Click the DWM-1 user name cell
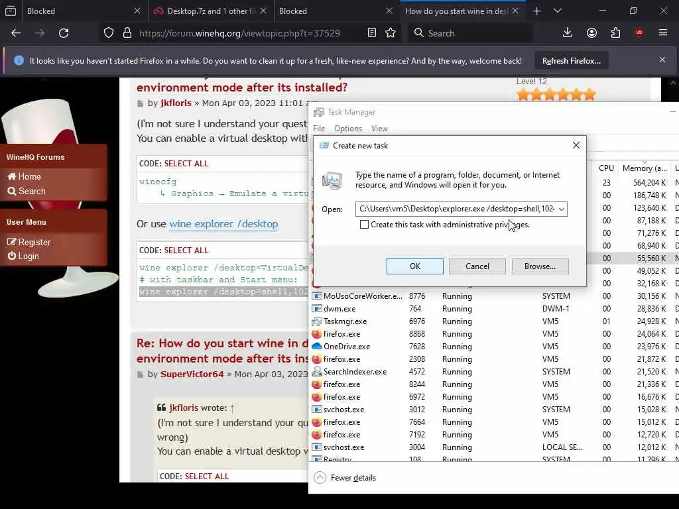Screen dimensions: 679x509 coord(555,309)
